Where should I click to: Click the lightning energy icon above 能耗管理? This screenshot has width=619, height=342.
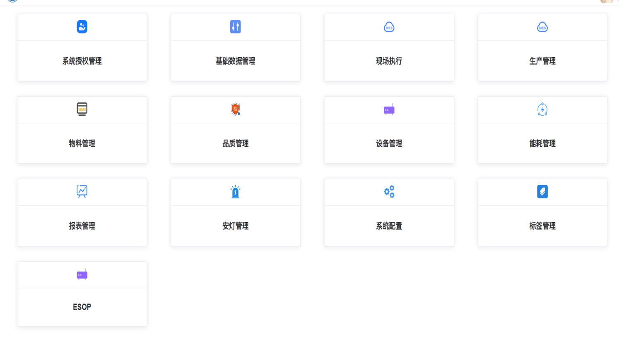[542, 109]
